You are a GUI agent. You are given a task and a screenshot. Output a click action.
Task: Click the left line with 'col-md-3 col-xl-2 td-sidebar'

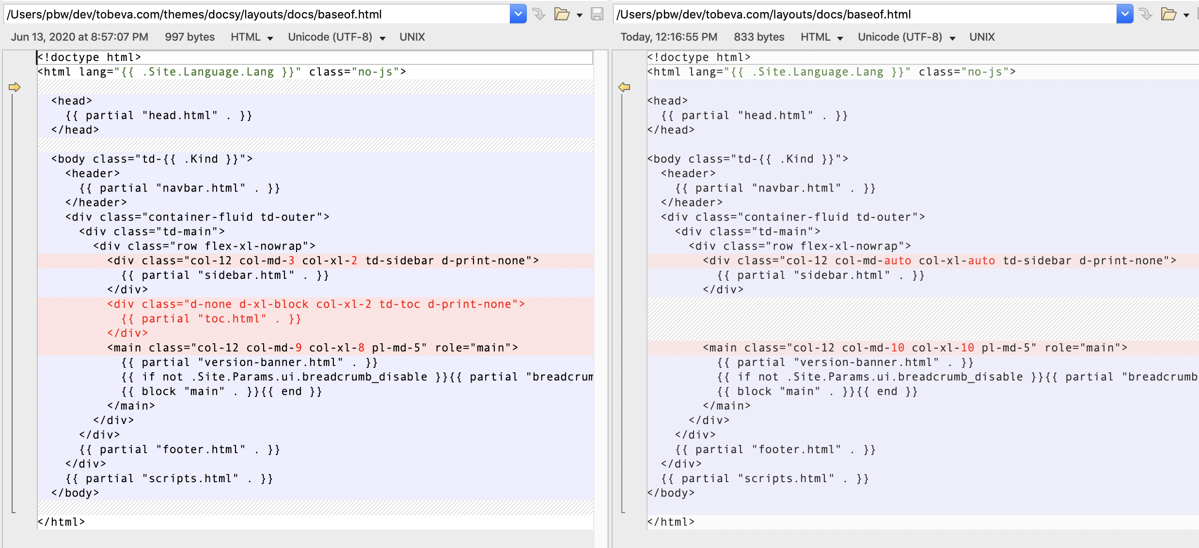(316, 261)
